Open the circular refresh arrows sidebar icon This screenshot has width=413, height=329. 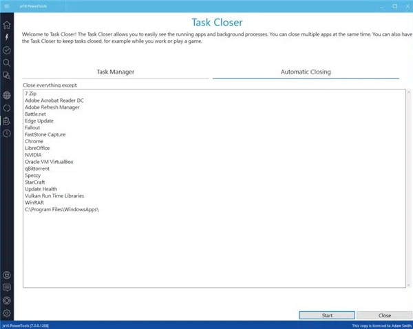coord(6,108)
